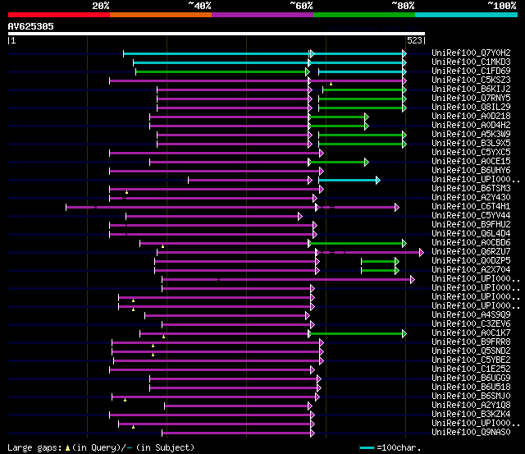Image resolution: width=525 pixels, height=454 pixels.
Task: Click the purple alignment bar of UniRef100_C5YV44
Action: point(214,217)
